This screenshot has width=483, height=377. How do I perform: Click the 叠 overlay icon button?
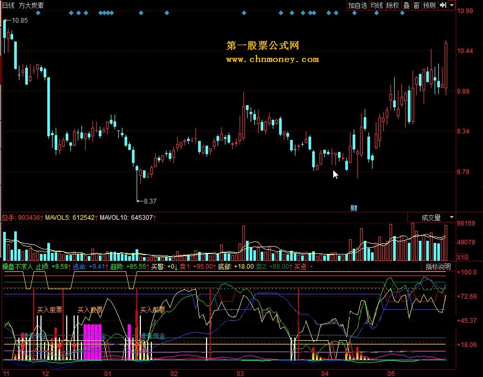407,5
